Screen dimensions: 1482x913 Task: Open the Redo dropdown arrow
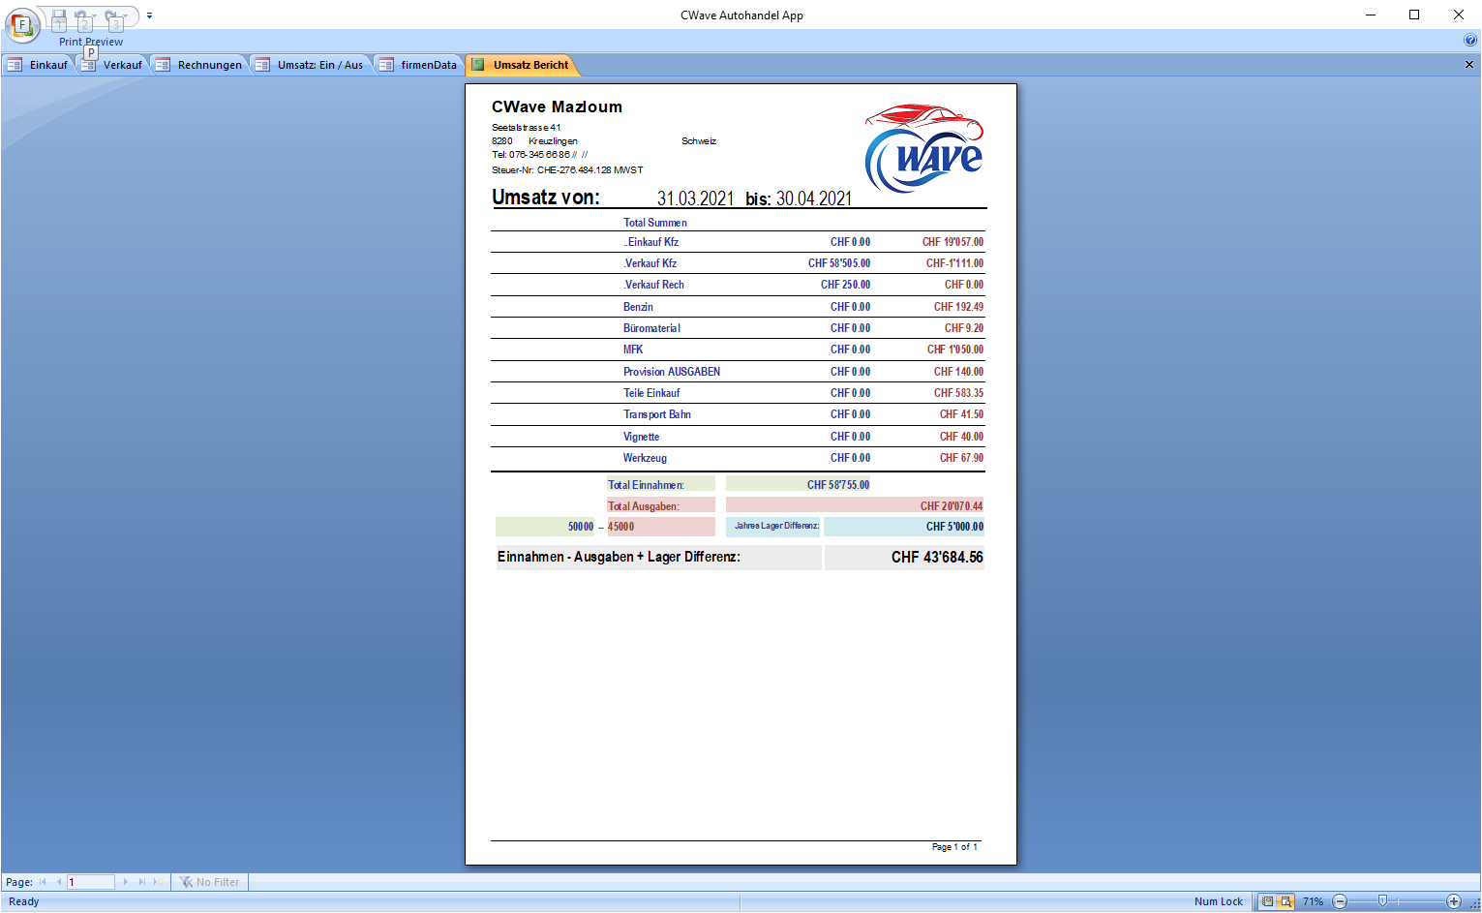click(x=126, y=16)
